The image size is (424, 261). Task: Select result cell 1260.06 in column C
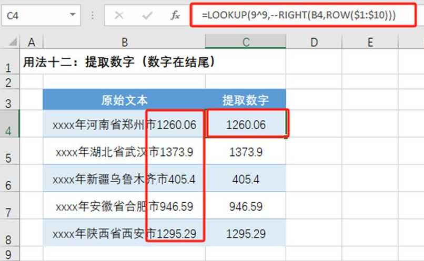tap(246, 124)
